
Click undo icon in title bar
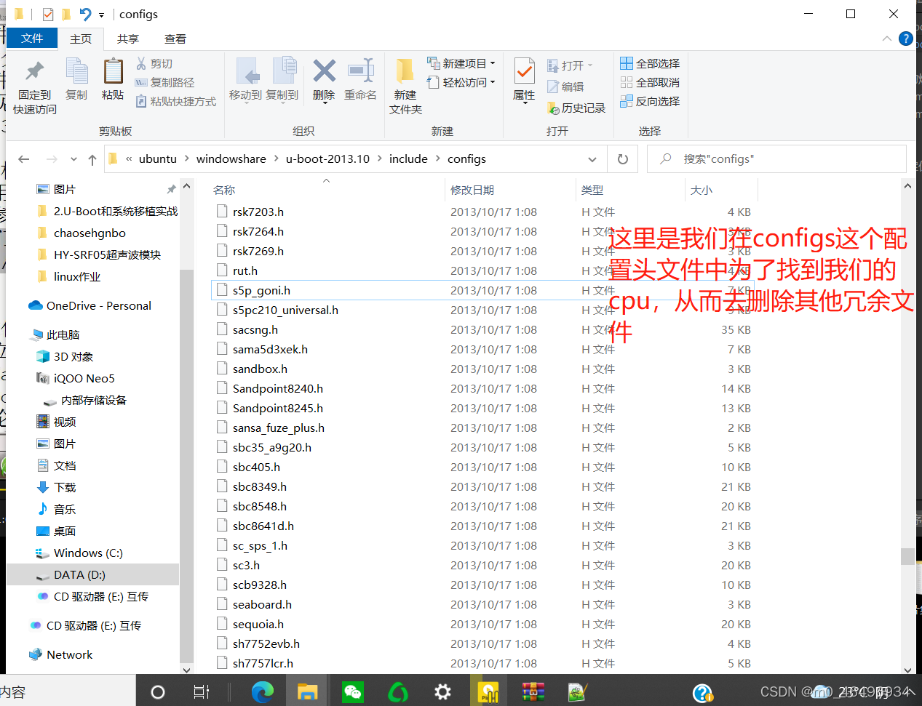[x=86, y=14]
